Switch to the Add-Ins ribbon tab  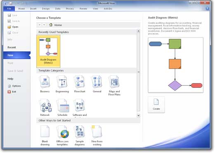coord(108,9)
